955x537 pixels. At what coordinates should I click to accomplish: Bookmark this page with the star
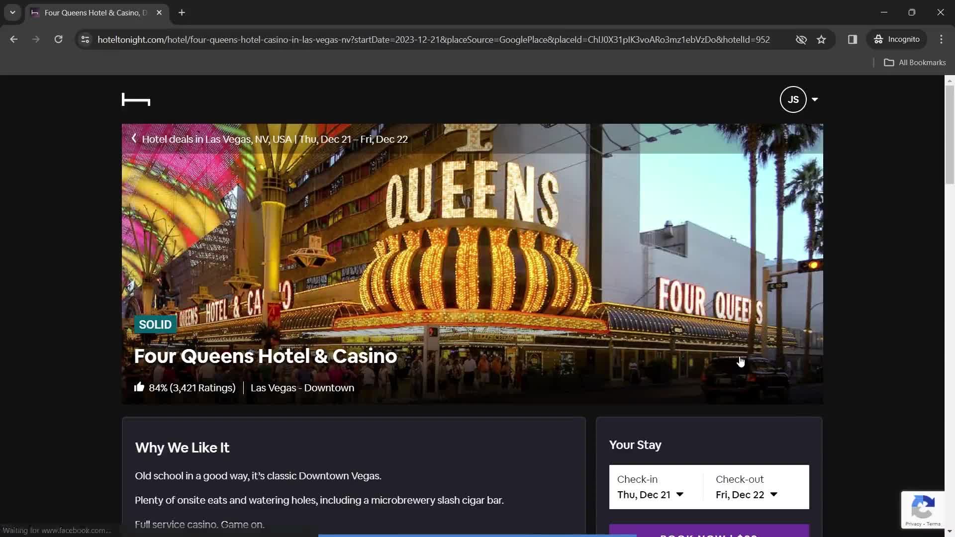click(821, 39)
